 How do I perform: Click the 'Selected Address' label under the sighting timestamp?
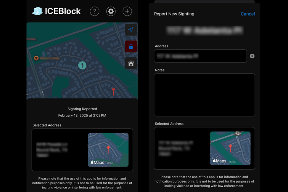(x=47, y=125)
